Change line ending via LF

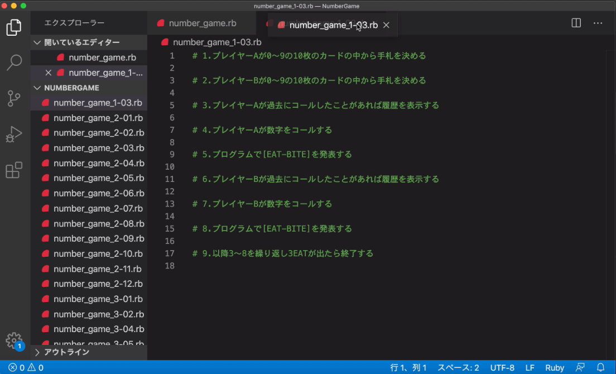pyautogui.click(x=530, y=368)
